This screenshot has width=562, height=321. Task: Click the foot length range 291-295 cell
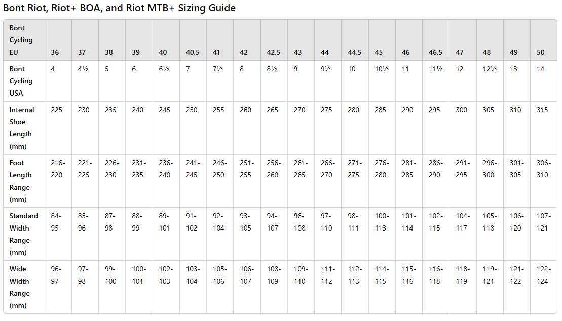click(x=462, y=169)
